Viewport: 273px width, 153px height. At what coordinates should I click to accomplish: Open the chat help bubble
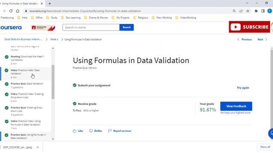[271, 133]
